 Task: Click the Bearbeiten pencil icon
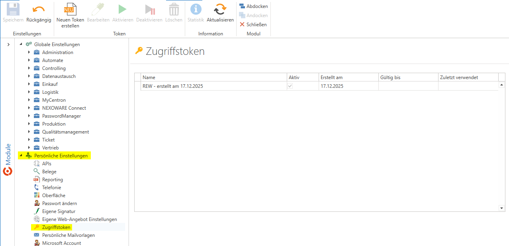coord(98,9)
